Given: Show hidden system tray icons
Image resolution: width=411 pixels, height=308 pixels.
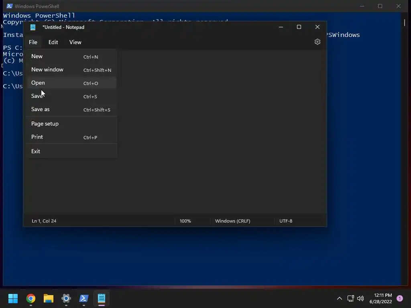Looking at the screenshot, I should 340,298.
